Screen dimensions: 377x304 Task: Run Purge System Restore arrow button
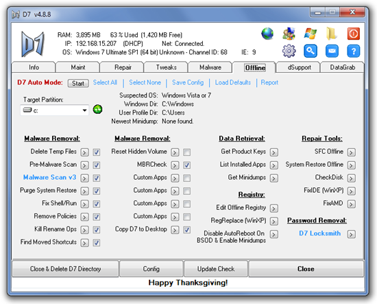tap(84, 191)
